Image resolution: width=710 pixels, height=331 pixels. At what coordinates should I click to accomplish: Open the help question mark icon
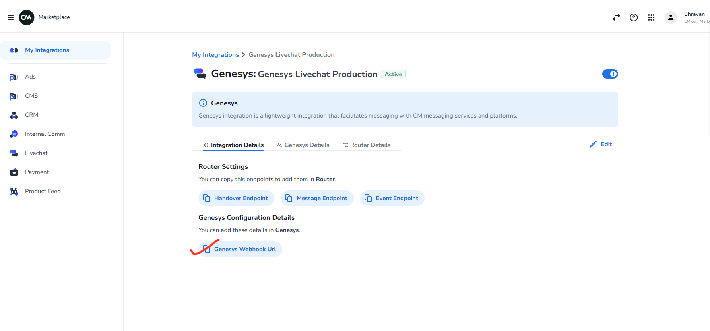pyautogui.click(x=634, y=17)
